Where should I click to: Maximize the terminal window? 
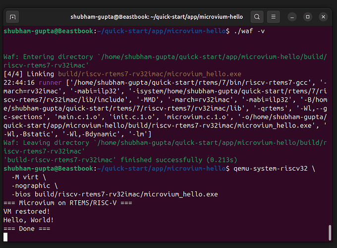(x=308, y=17)
